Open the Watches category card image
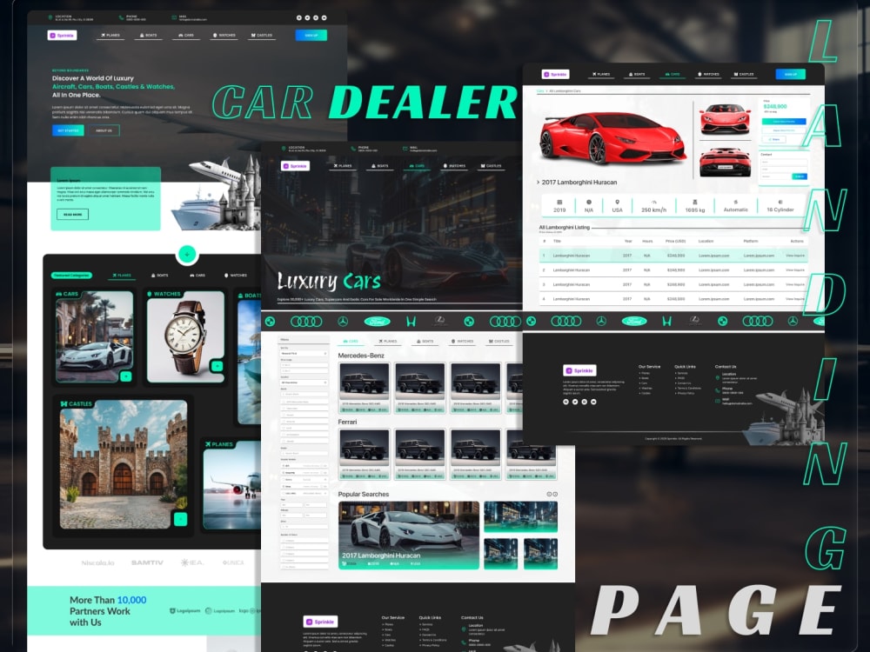This screenshot has height=652, width=870. click(x=185, y=336)
